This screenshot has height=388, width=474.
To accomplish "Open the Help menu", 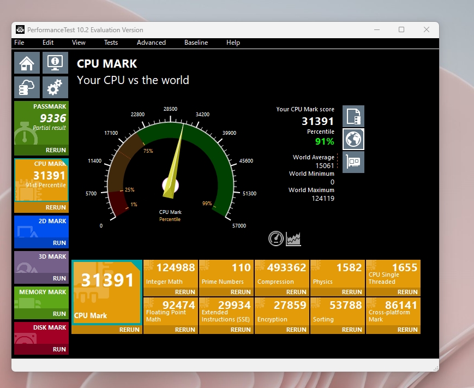I will click(x=233, y=43).
